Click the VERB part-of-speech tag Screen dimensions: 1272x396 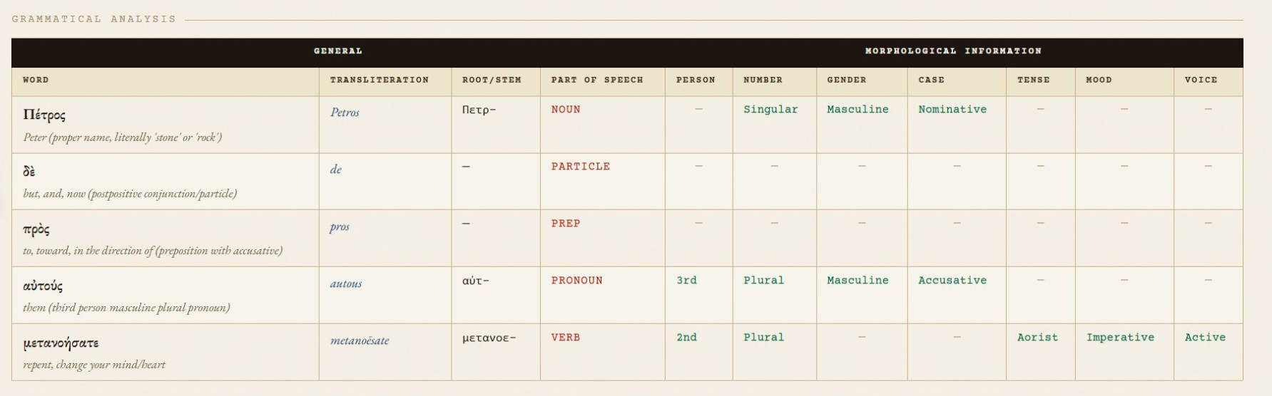[x=565, y=338]
